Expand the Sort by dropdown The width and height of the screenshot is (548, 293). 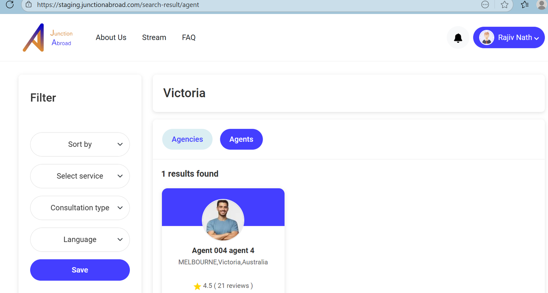click(80, 144)
